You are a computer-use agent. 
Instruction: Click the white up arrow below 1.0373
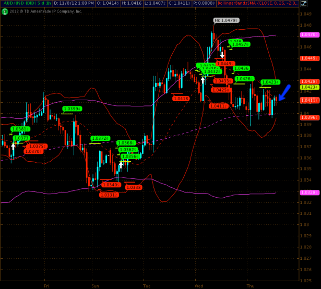[x=14, y=147]
